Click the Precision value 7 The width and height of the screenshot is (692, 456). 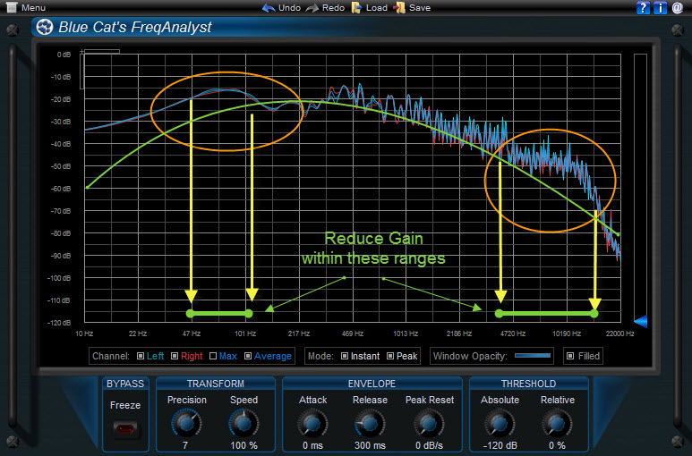(x=185, y=445)
